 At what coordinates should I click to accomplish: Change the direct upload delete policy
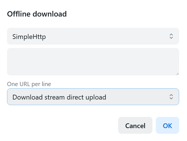pos(93,97)
